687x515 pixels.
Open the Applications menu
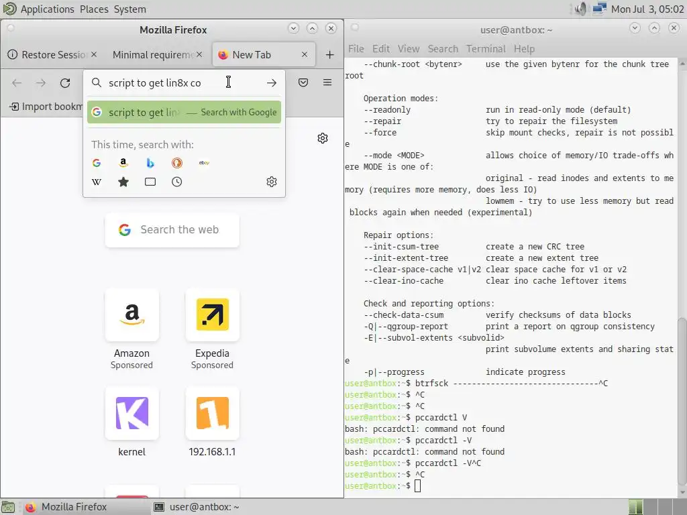[x=48, y=9]
